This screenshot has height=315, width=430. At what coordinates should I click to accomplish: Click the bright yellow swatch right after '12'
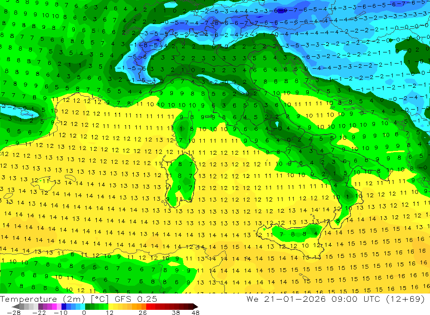click(111, 306)
